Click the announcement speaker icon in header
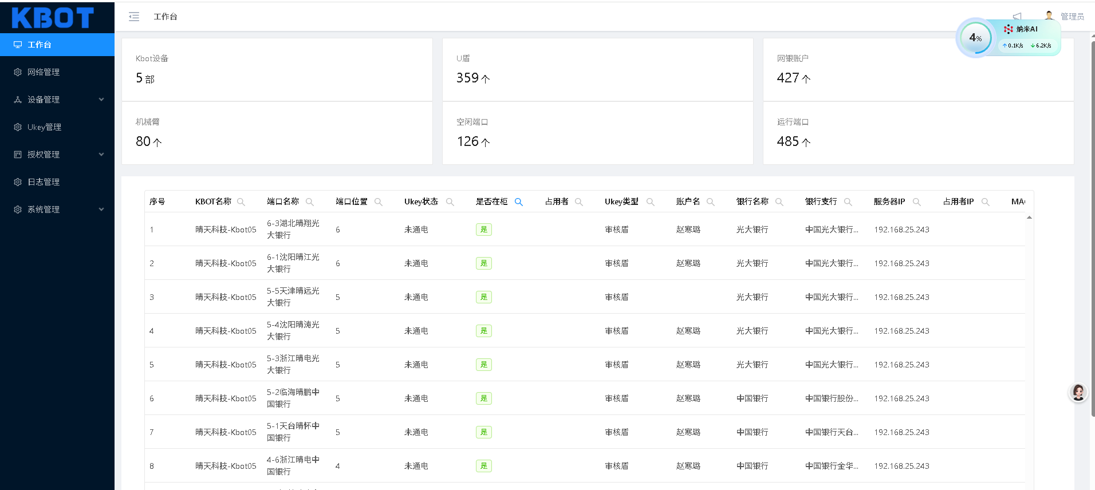Viewport: 1095px width, 490px height. [1017, 16]
